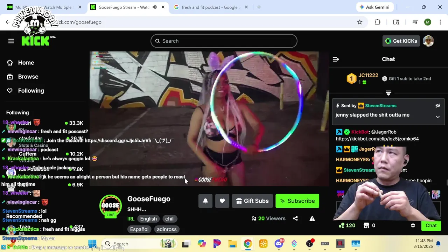Viewport: 448px width, 252px height.
Task: Expand the pinned message chevron
Action: click(437, 117)
